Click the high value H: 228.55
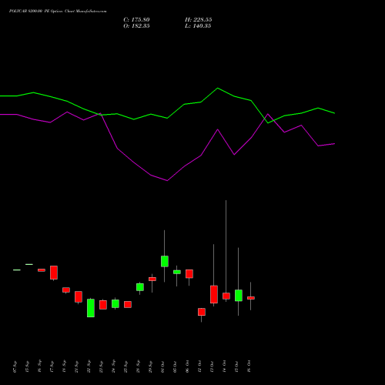The image size is (385, 385). coord(199,20)
